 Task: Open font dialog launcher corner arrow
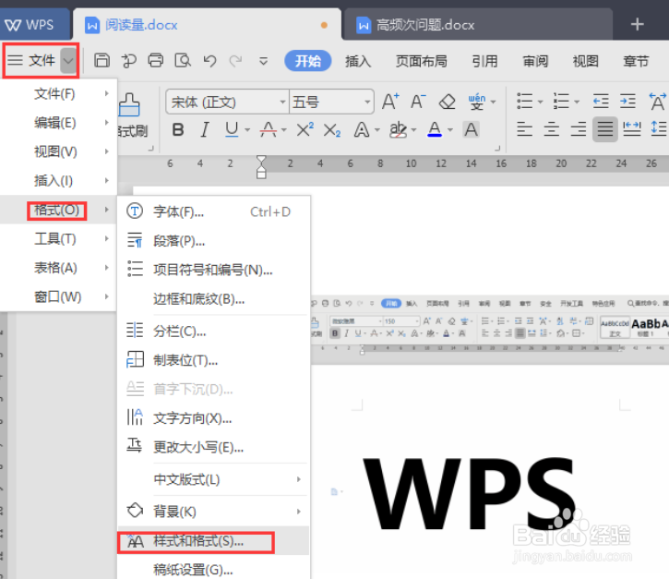[x=497, y=148]
